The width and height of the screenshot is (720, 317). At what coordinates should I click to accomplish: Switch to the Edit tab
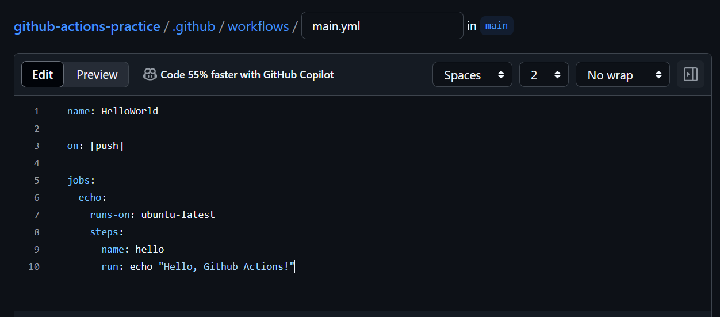[x=43, y=75]
